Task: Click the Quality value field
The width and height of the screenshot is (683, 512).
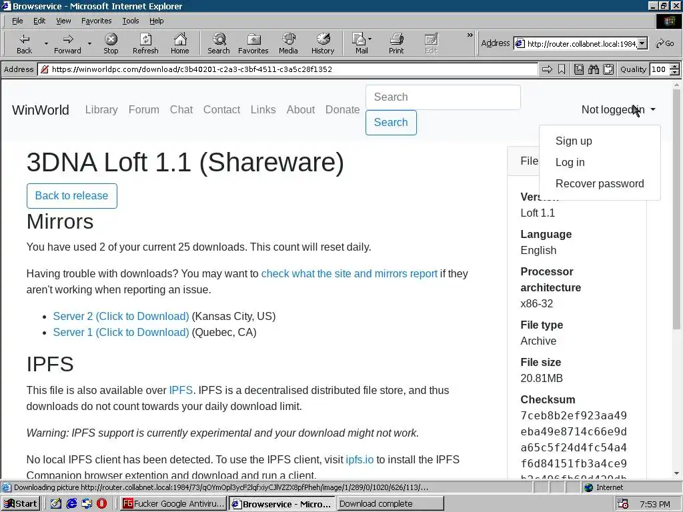Action: click(659, 69)
